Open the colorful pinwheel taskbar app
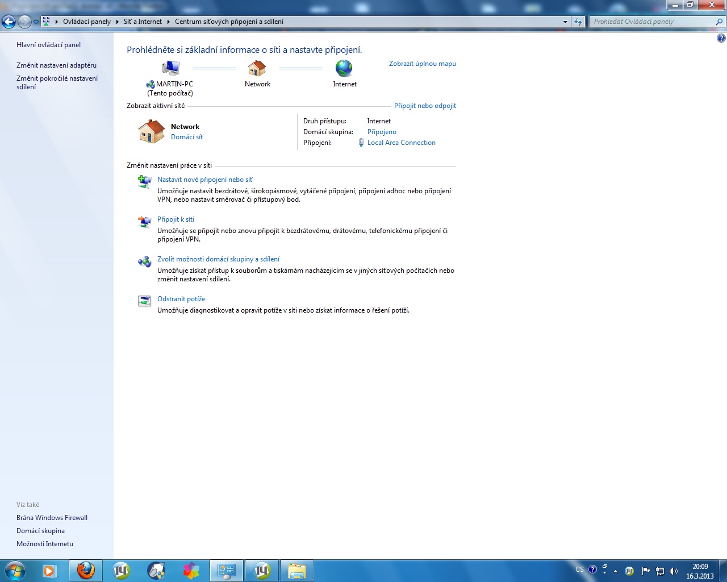The image size is (727, 582). (x=191, y=571)
